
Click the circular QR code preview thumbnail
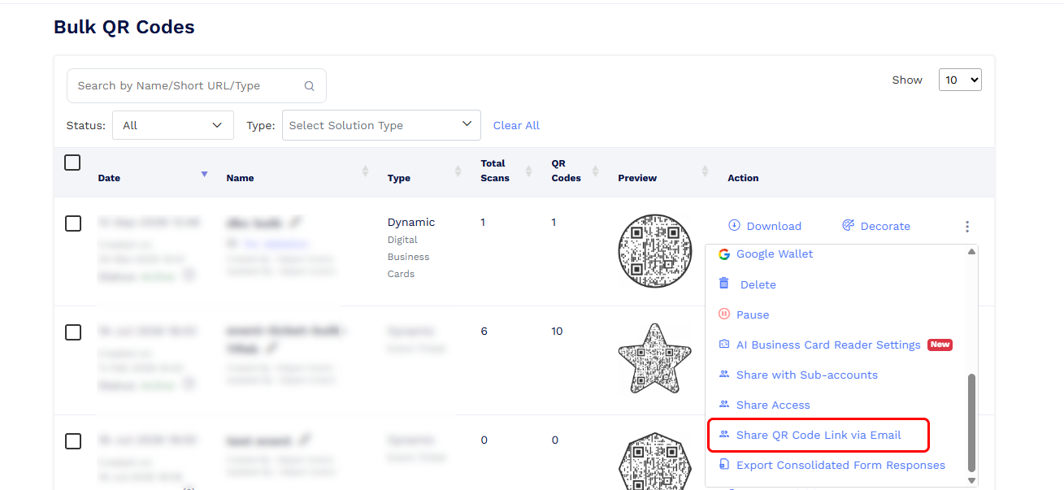[655, 250]
